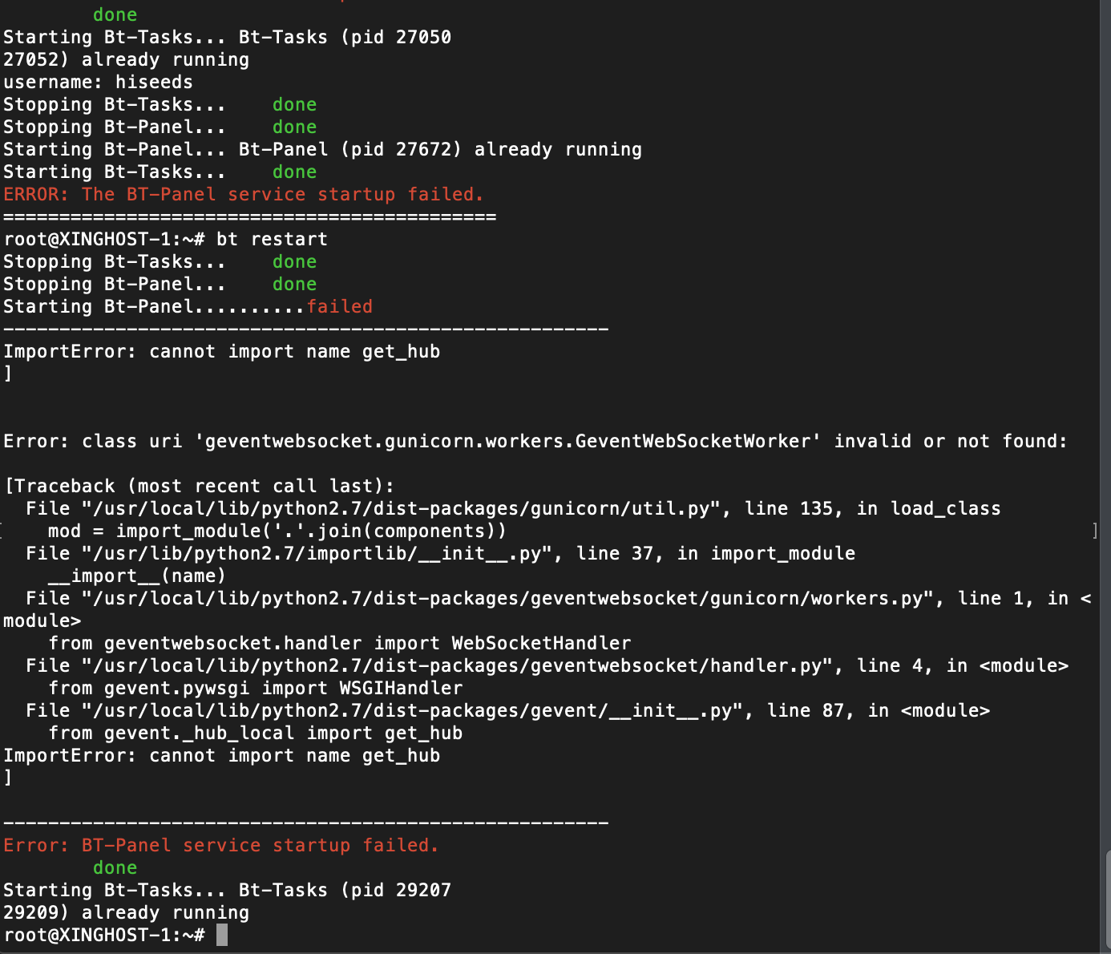Click the right-edge mark bracket beside import_module line
This screenshot has height=954, width=1111.
tap(1095, 531)
